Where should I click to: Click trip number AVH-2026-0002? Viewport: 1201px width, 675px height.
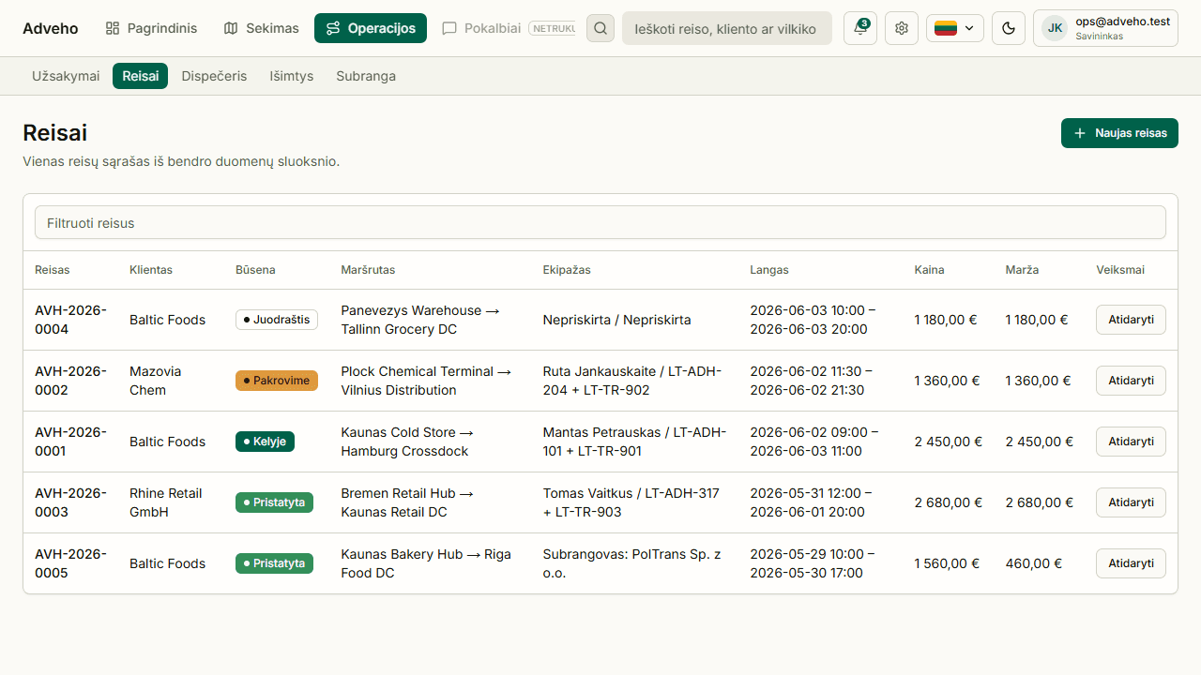tap(70, 381)
